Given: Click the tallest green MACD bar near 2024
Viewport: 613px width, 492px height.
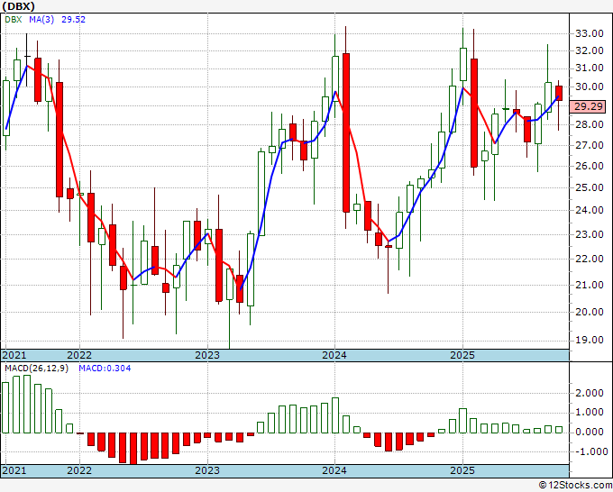Looking at the screenshot, I should [335, 415].
